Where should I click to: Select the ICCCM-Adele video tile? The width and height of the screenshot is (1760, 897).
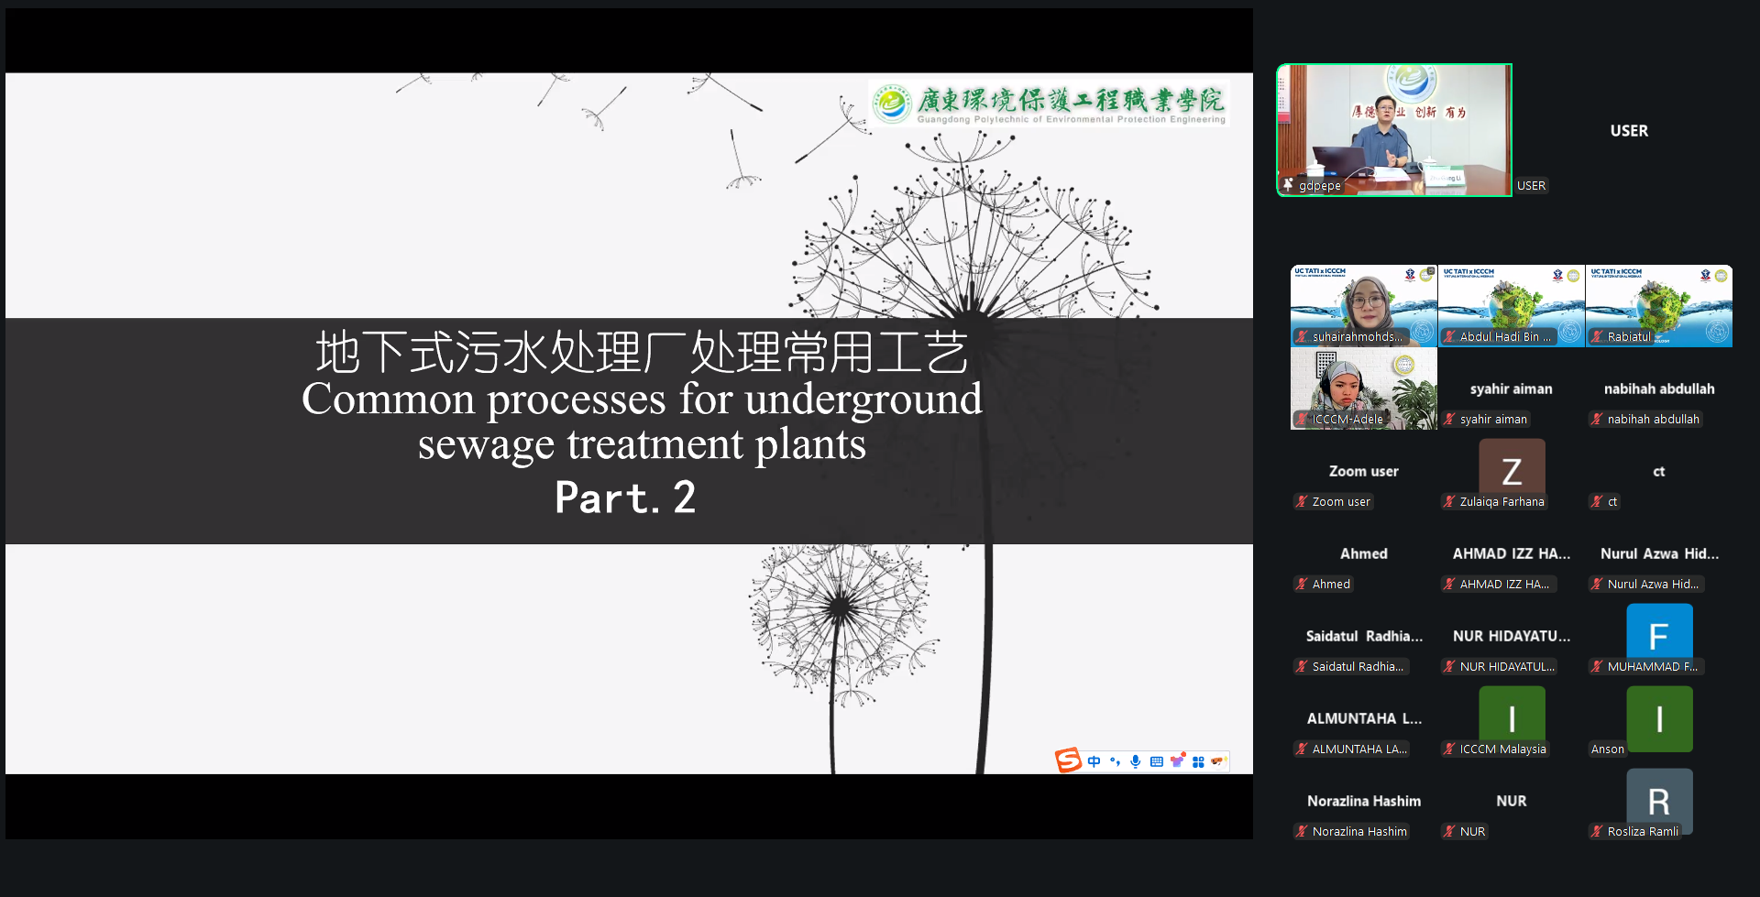(x=1363, y=387)
